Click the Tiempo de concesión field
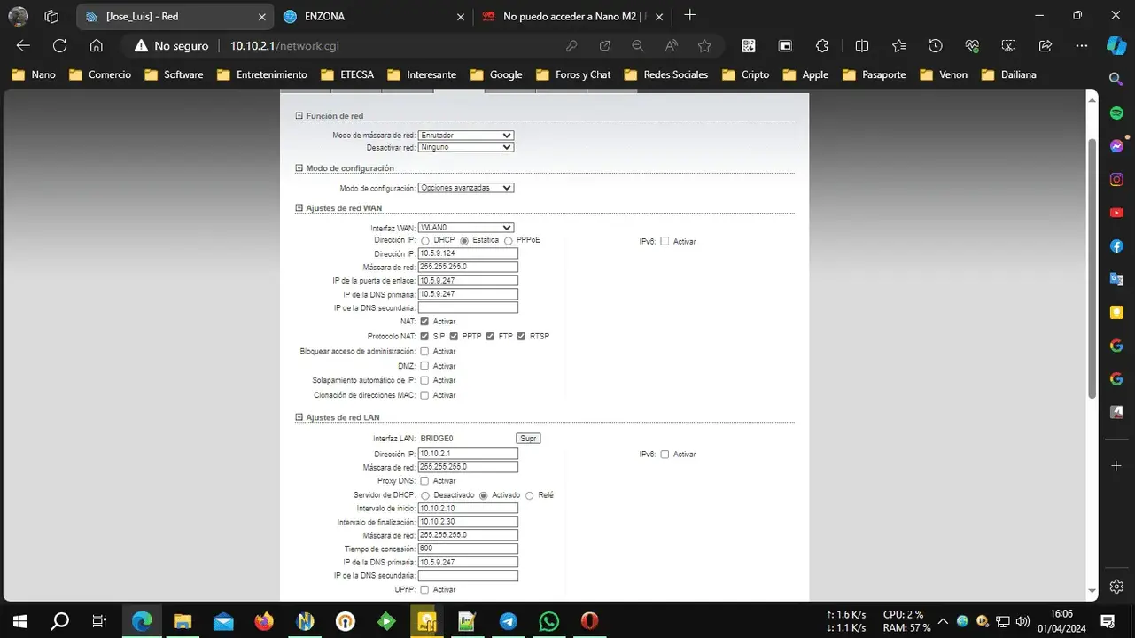The height and width of the screenshot is (638, 1135). click(x=468, y=549)
